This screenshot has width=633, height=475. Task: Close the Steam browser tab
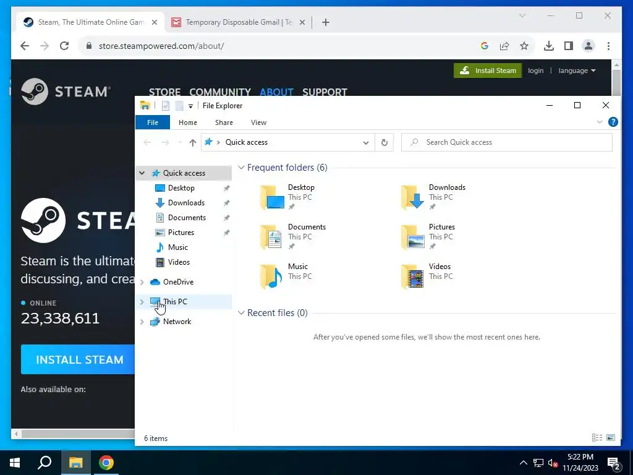(154, 22)
